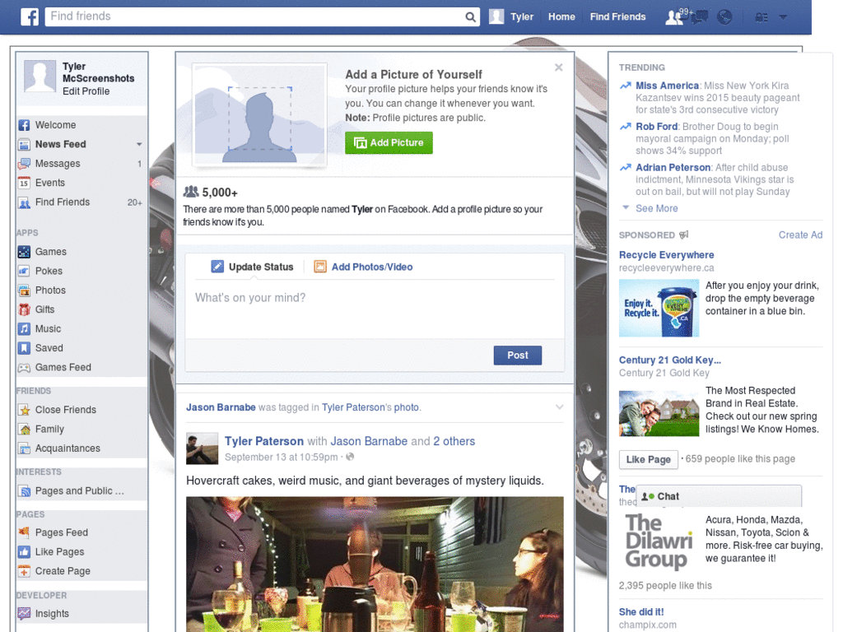Dismiss the Add a Picture card
Image resolution: width=843 pixels, height=632 pixels.
(559, 67)
